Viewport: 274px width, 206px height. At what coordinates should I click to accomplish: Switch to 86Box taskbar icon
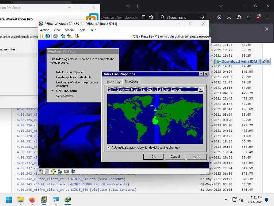pyautogui.click(x=44, y=200)
